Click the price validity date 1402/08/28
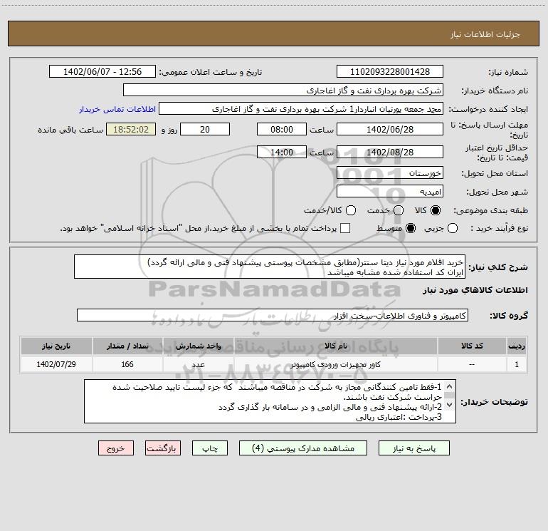The image size is (548, 531). point(390,152)
